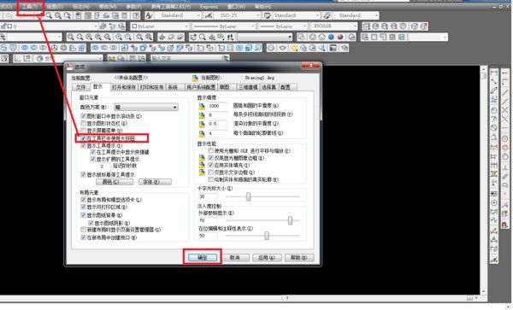Click the multileader style icon
This screenshot has width=513, height=310.
tap(327, 15)
